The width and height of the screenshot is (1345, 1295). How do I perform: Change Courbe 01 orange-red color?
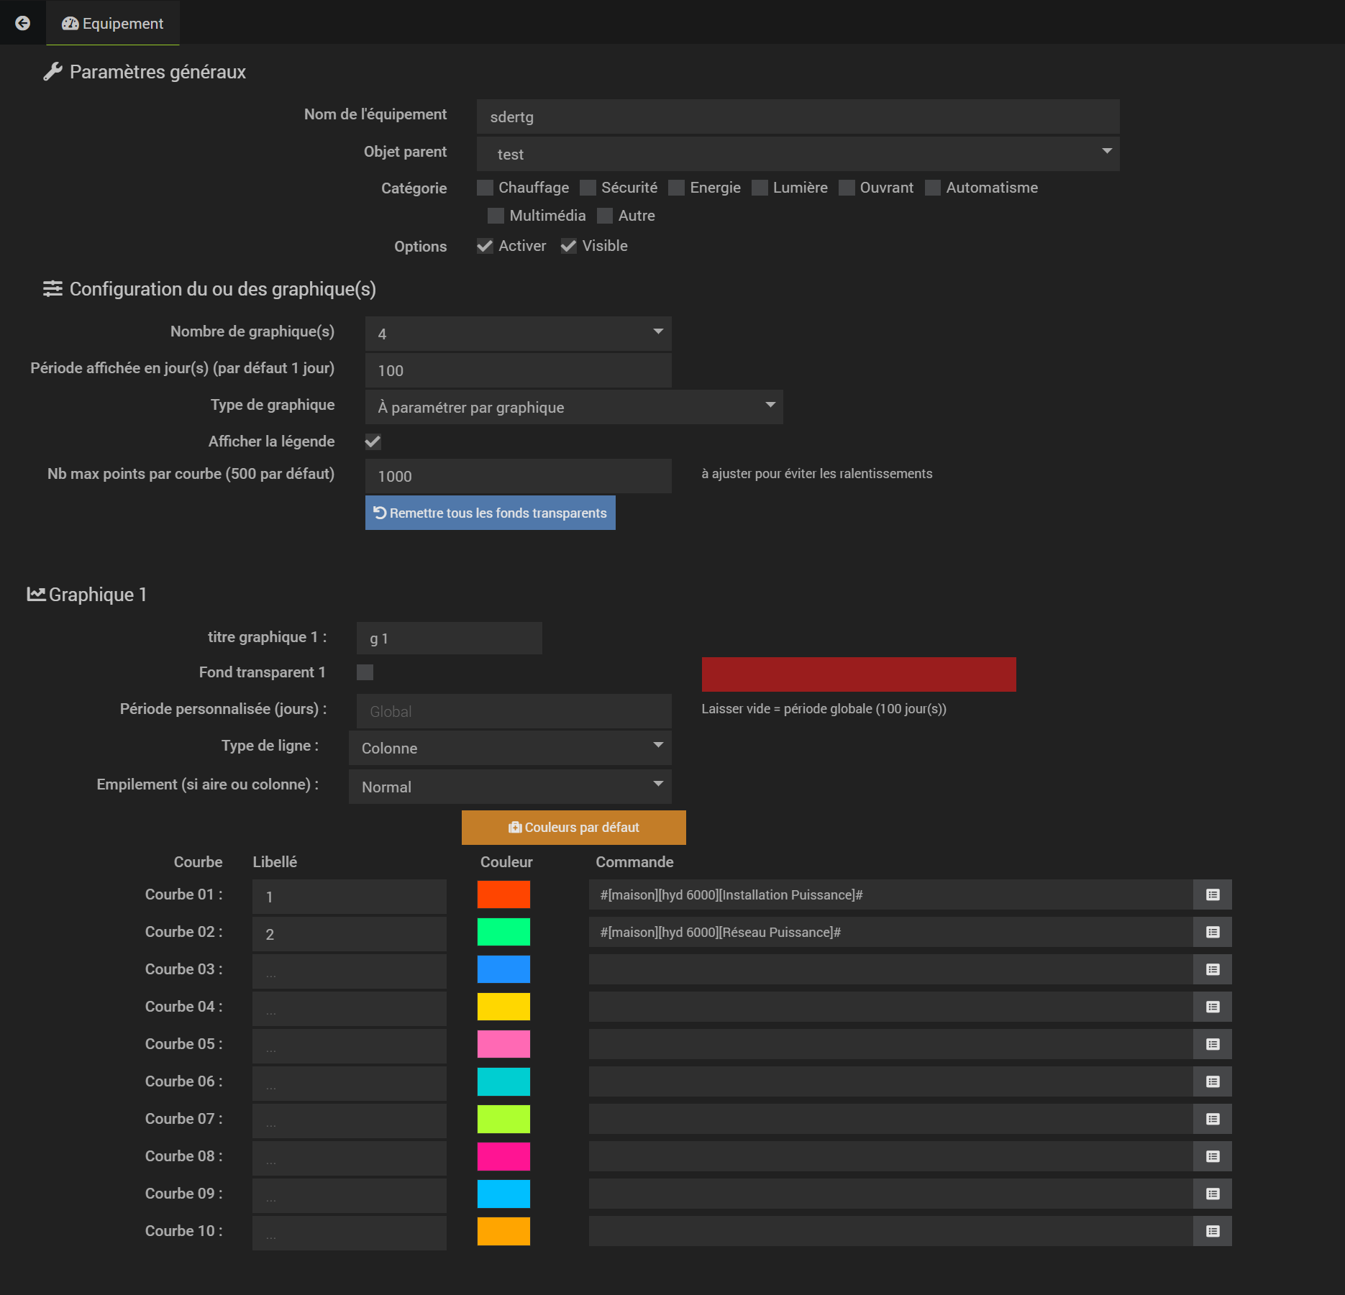click(x=503, y=894)
